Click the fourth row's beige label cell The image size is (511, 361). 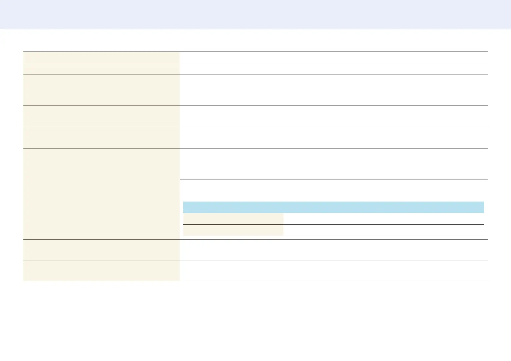101,116
